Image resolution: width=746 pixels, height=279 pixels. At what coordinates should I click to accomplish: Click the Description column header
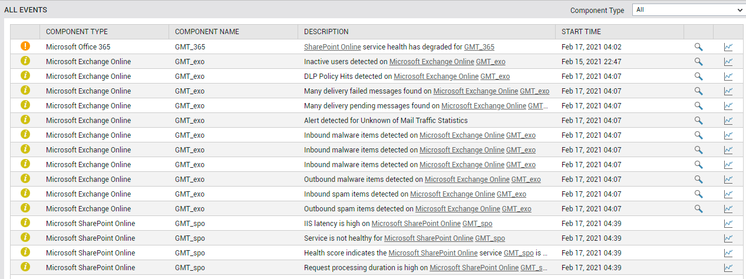pos(326,32)
